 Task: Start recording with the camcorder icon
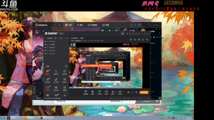tap(129, 92)
